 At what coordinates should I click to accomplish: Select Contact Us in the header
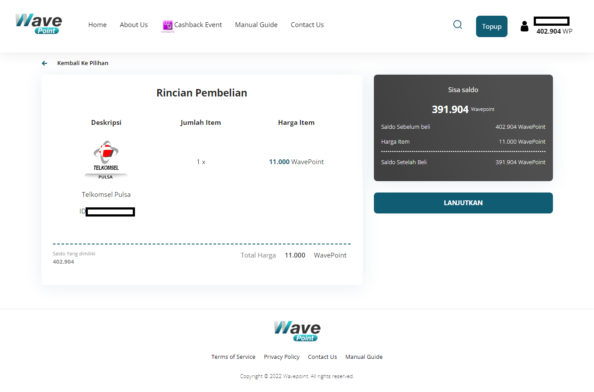307,25
